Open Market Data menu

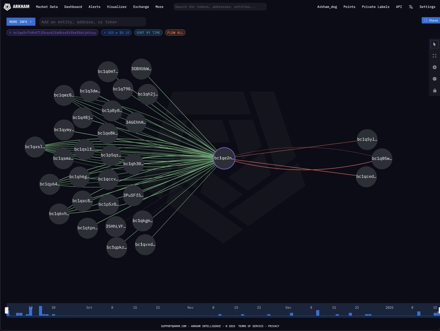point(47,7)
